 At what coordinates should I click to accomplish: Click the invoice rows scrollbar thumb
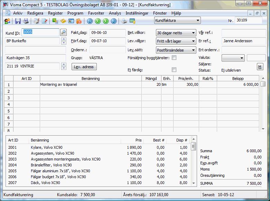(x=263, y=84)
